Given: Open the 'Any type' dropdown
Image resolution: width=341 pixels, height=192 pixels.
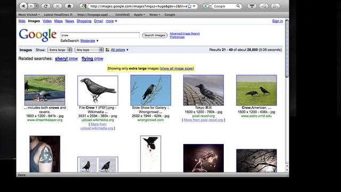Looking at the screenshot, I should (89, 50).
